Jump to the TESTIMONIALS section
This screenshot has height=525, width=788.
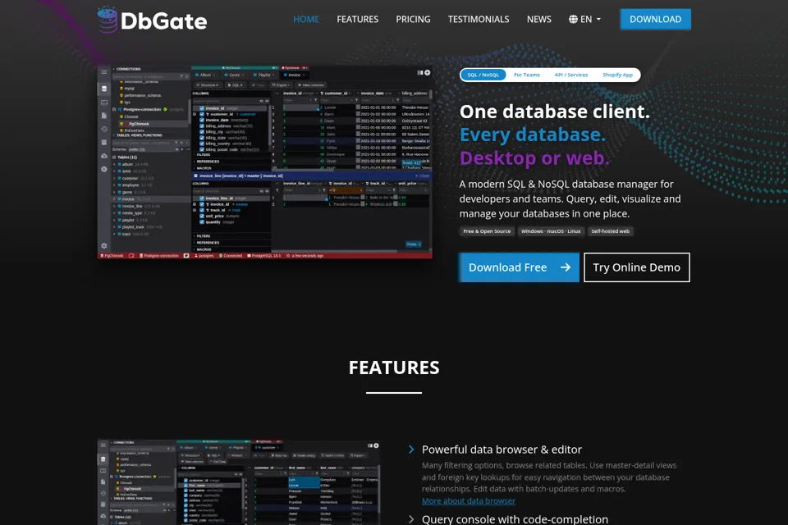point(479,19)
